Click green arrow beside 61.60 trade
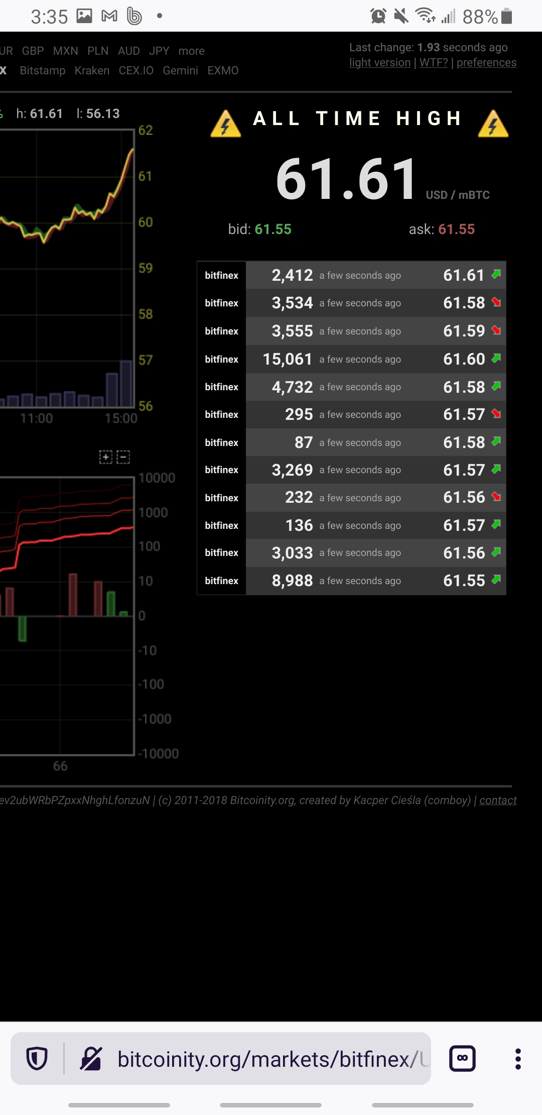This screenshot has width=542, height=1115. click(x=496, y=358)
